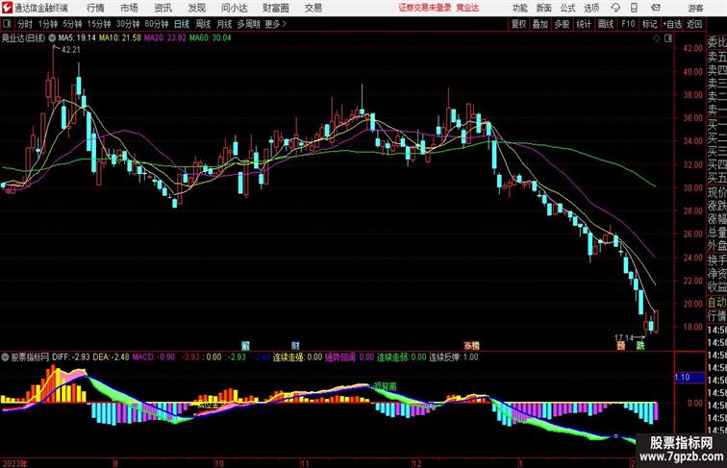Click the 42.21 high price label

pyautogui.click(x=71, y=50)
